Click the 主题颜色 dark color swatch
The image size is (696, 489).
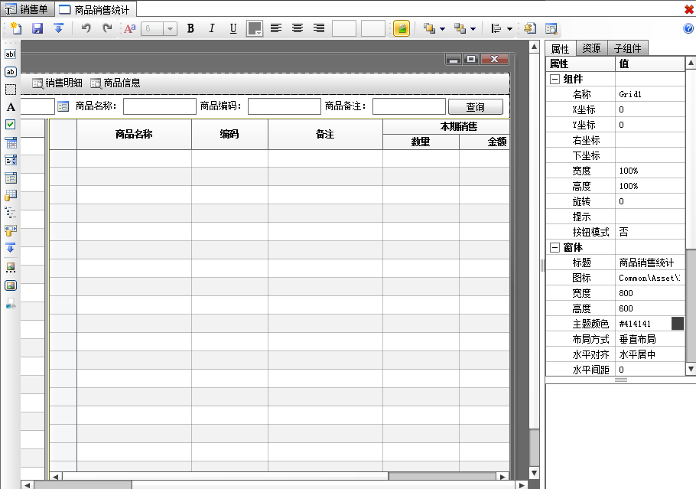click(678, 324)
